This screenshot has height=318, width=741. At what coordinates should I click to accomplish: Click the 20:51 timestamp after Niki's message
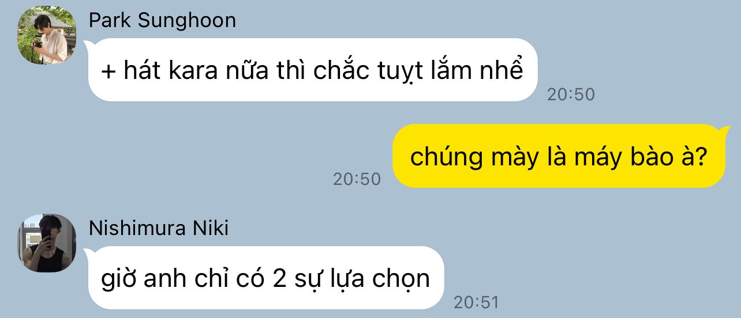coord(476,302)
